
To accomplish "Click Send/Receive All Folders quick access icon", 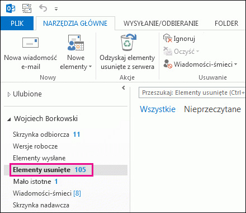I will click(x=27, y=8).
